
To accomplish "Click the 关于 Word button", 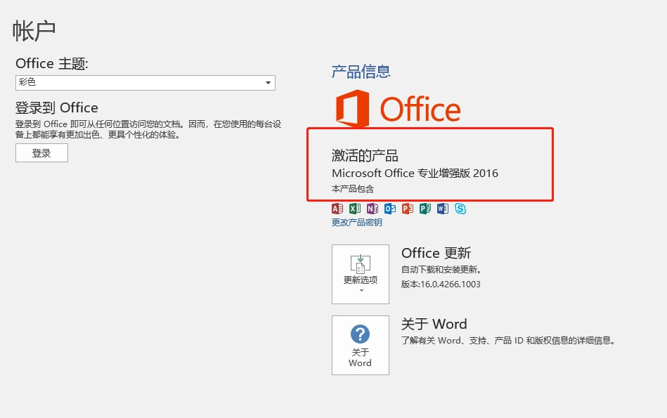I will (361, 345).
